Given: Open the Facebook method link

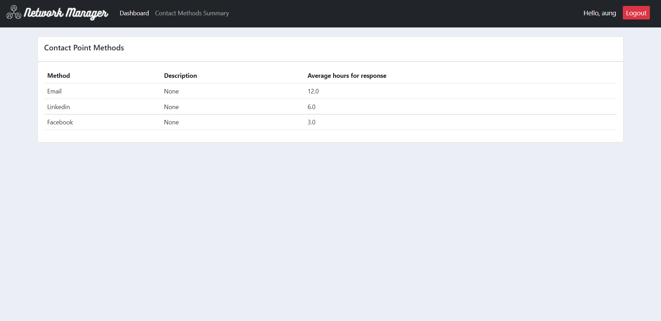Looking at the screenshot, I should [x=60, y=122].
